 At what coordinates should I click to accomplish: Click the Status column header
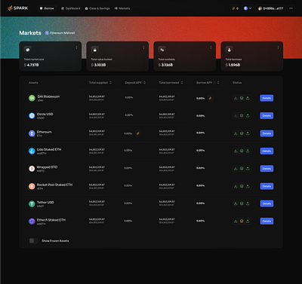[237, 83]
